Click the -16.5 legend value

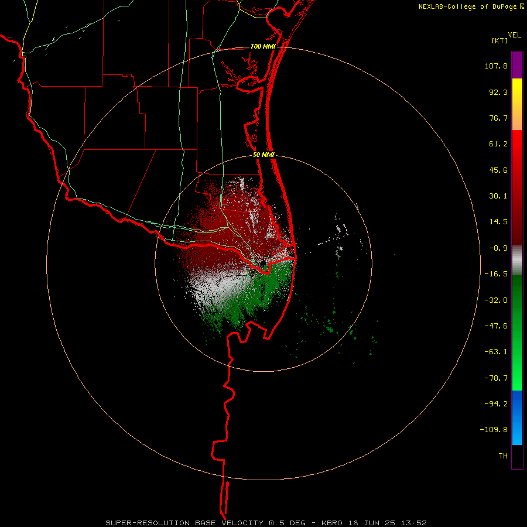(x=496, y=274)
